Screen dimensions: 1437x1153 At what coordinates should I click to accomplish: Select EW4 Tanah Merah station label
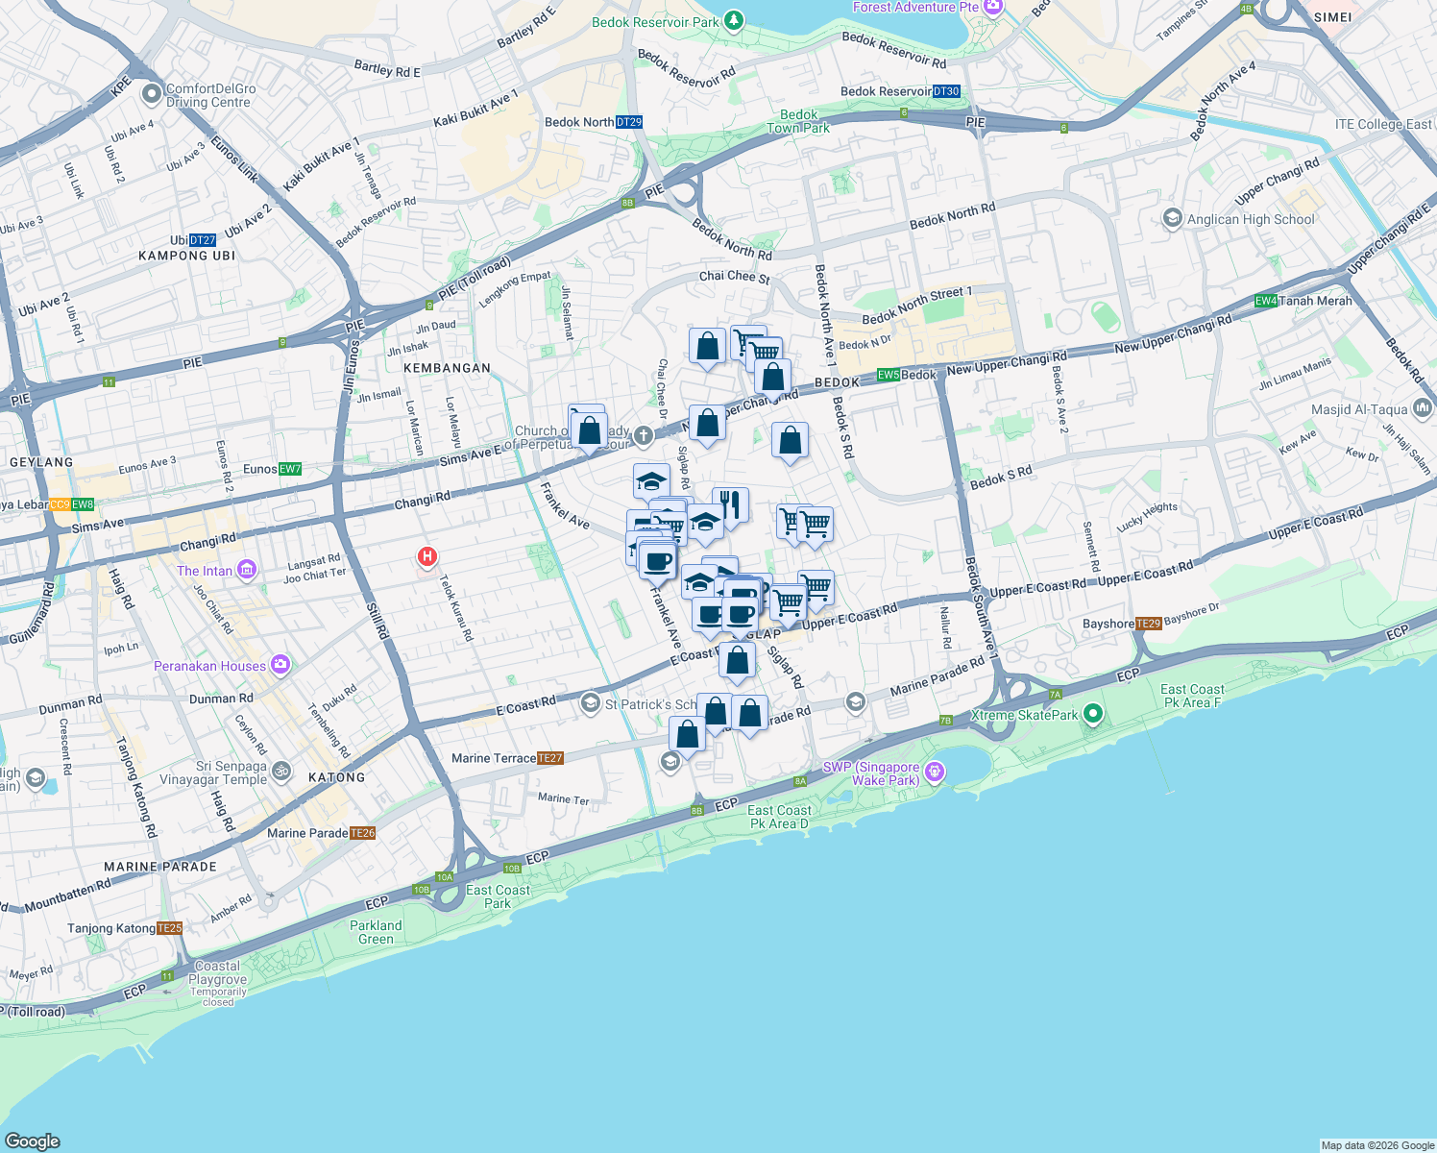1303,301
